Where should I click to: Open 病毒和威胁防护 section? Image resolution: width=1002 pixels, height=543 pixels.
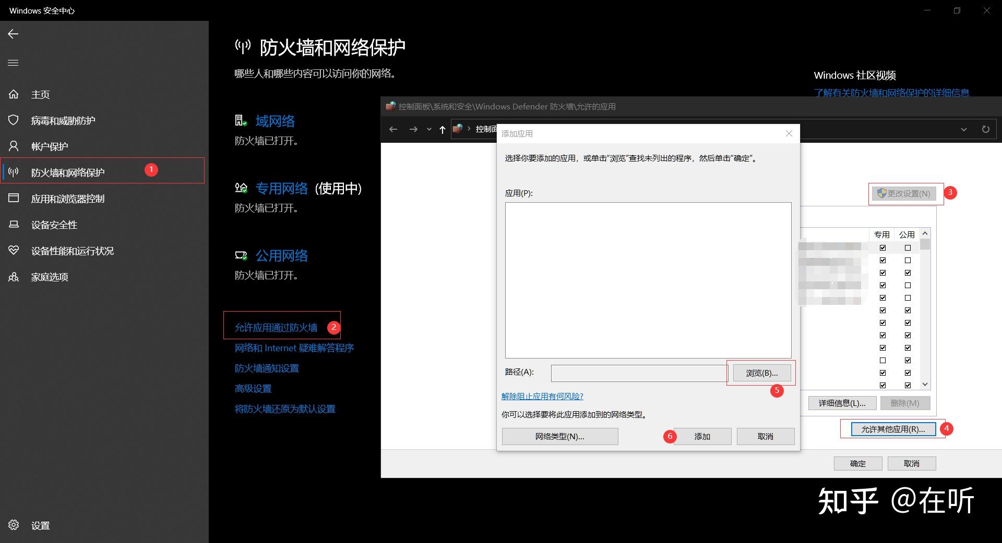[x=63, y=120]
